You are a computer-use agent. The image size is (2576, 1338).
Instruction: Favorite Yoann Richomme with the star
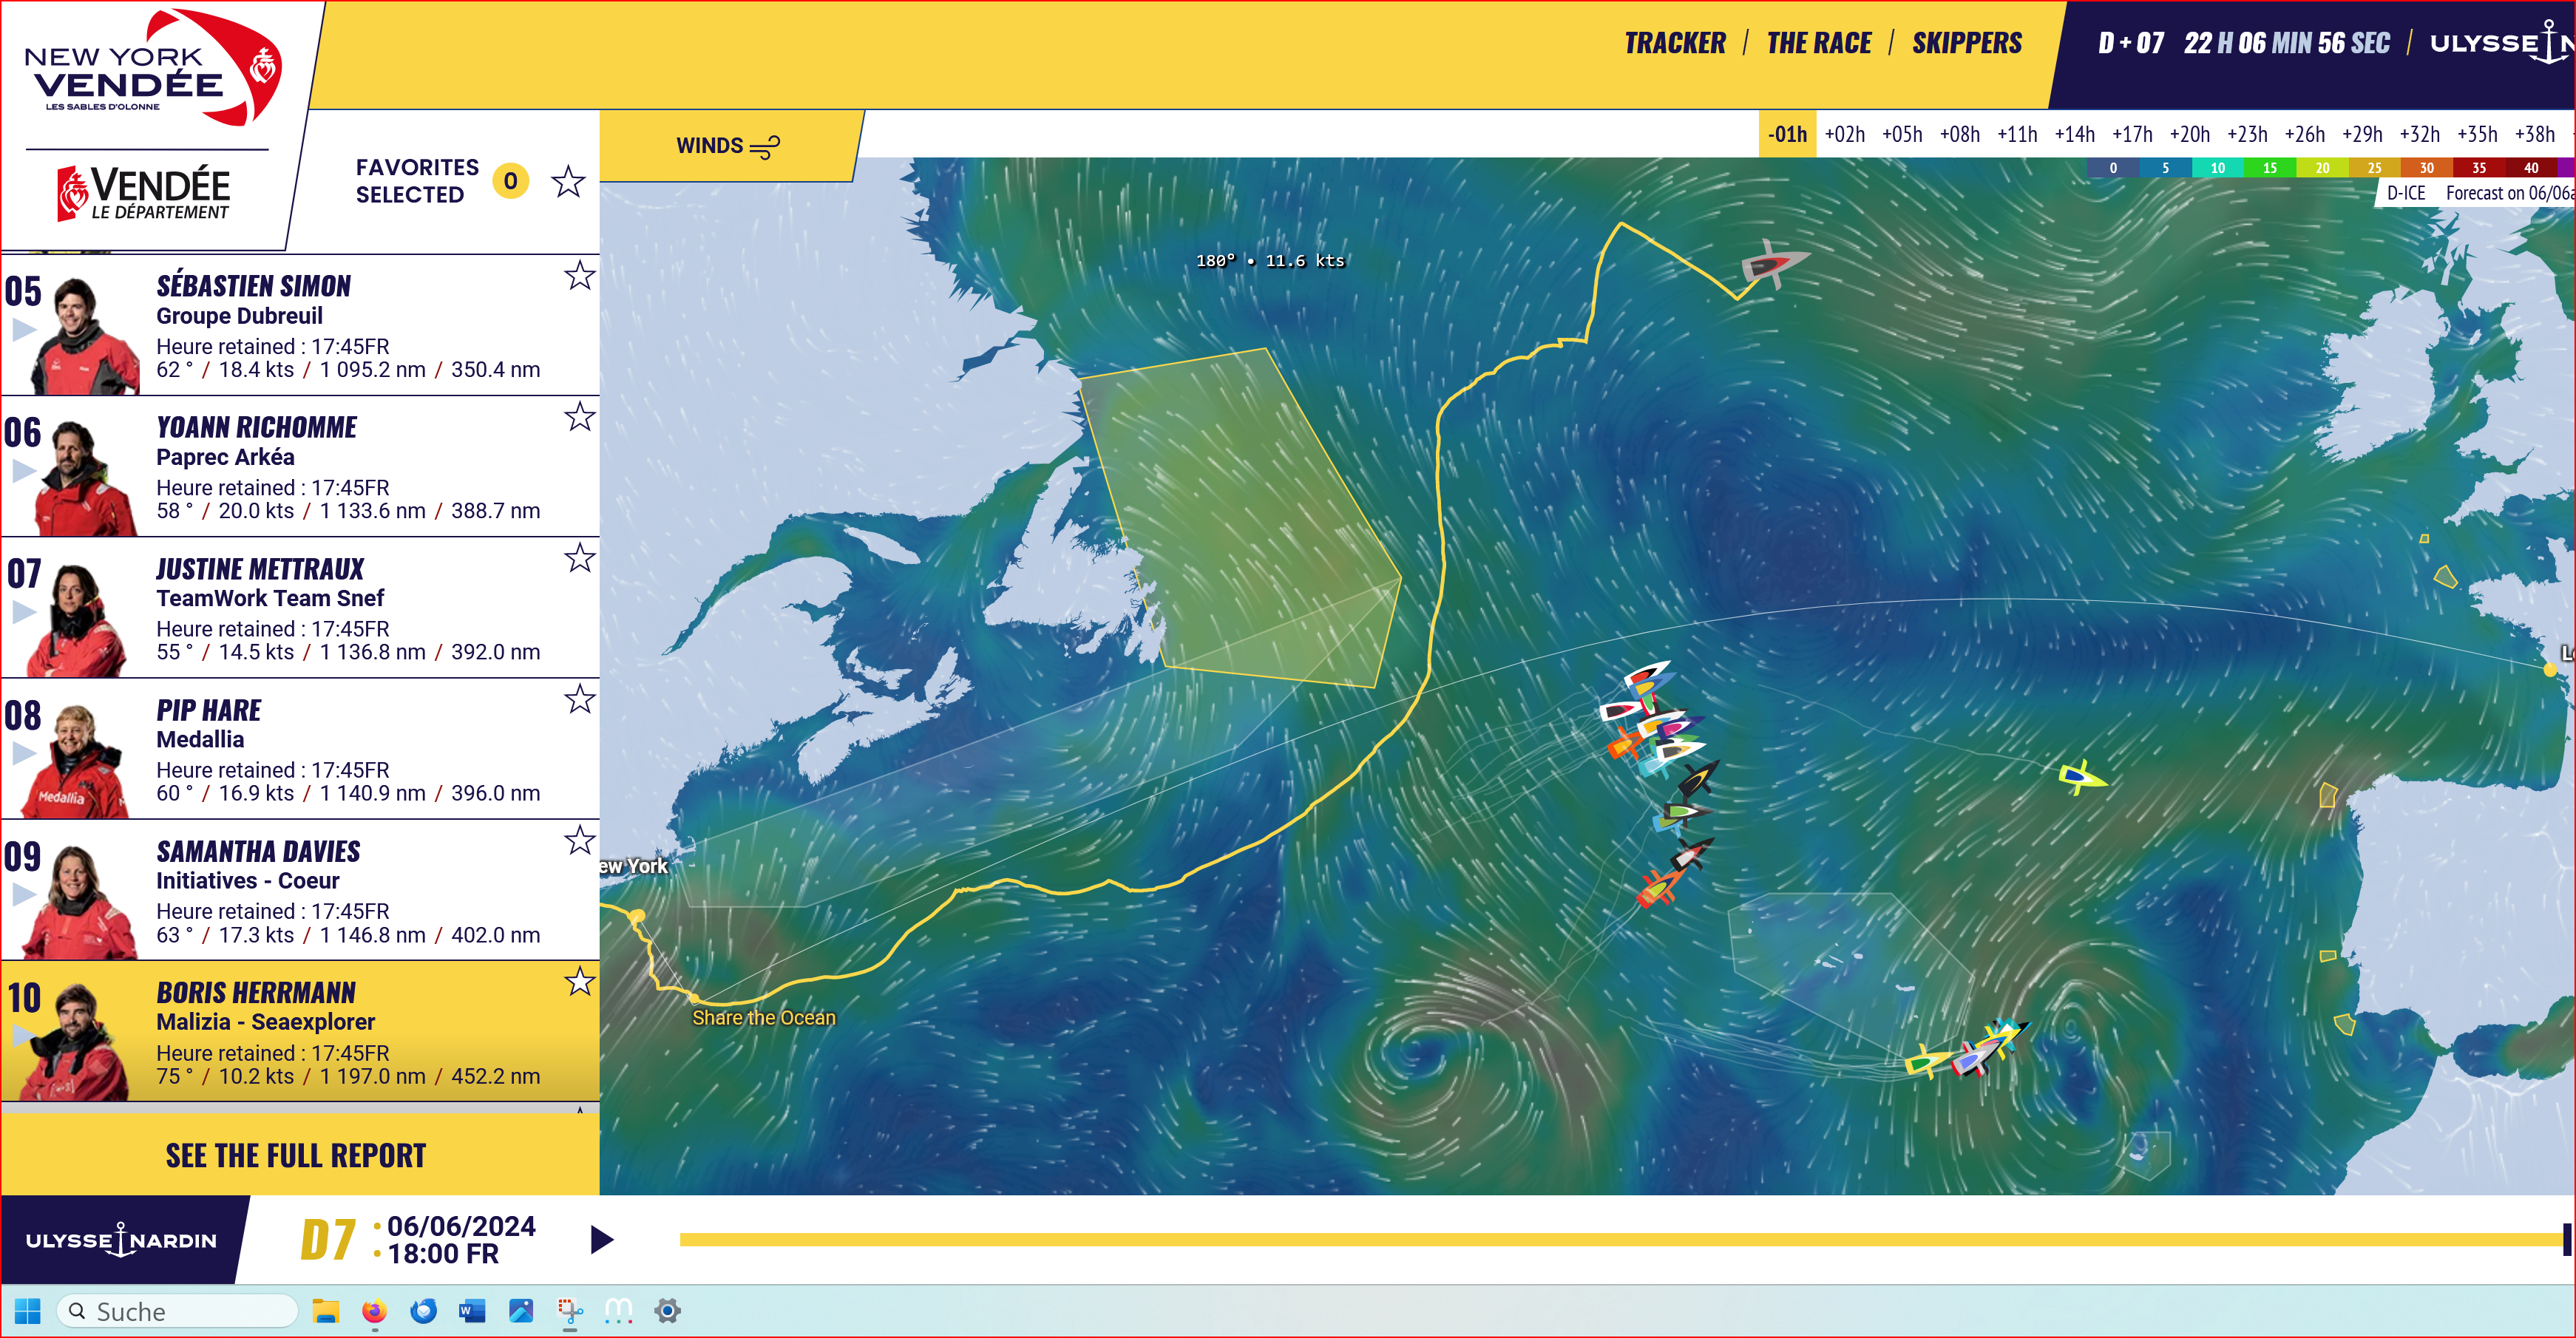[x=580, y=417]
